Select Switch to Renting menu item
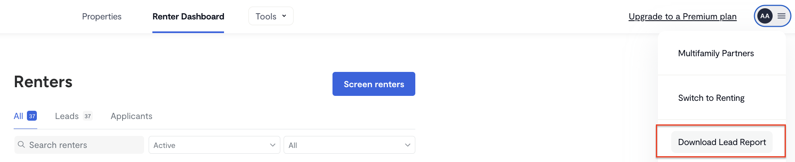This screenshot has width=795, height=162. pyautogui.click(x=711, y=98)
